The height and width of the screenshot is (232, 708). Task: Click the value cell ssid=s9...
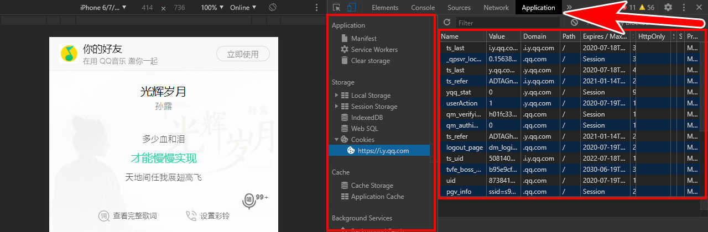pyautogui.click(x=503, y=192)
